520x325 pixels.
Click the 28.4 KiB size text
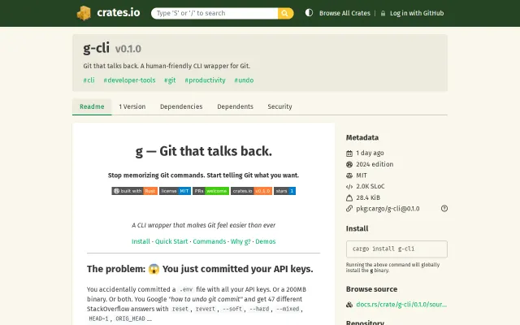click(x=368, y=197)
